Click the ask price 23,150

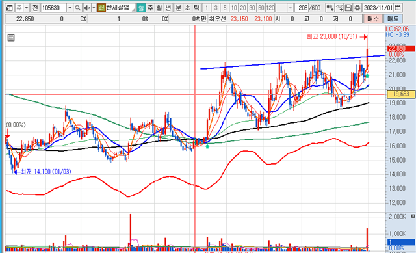click(239, 19)
